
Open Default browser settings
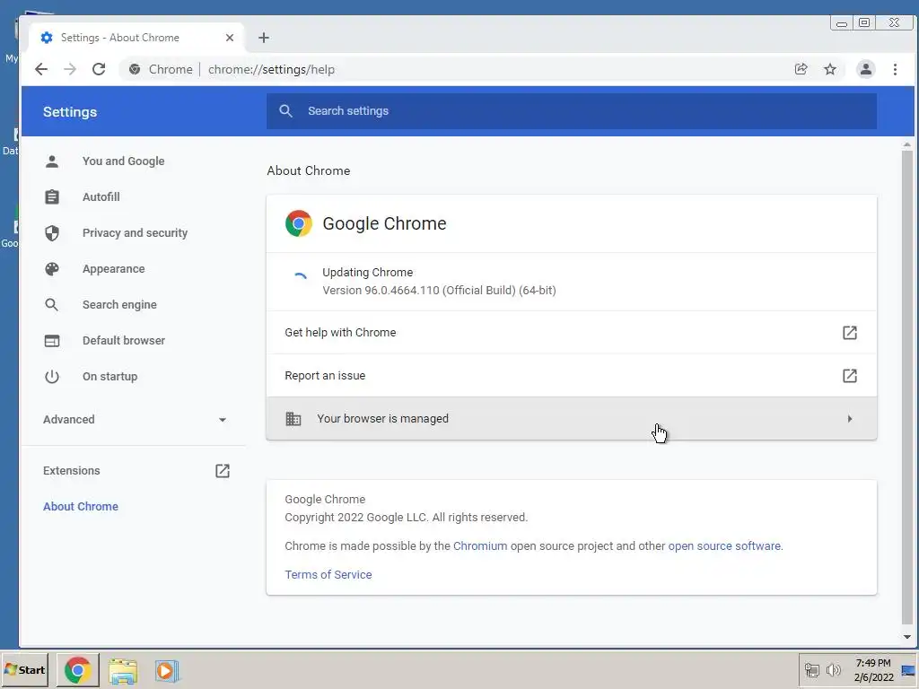124,340
